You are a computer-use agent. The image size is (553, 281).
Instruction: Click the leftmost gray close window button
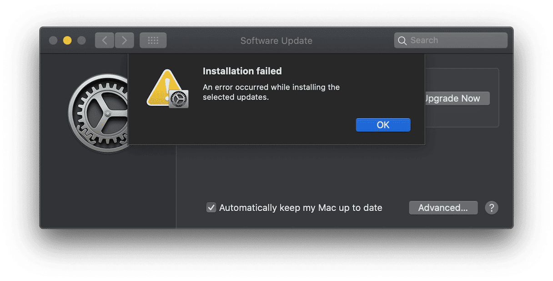(x=53, y=40)
